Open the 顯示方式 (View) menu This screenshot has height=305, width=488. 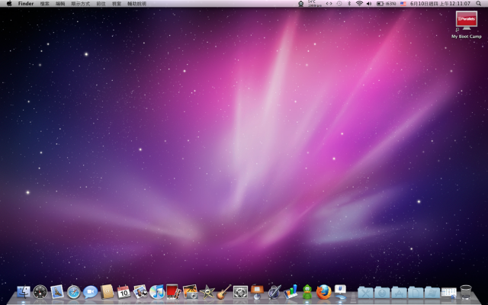point(80,4)
